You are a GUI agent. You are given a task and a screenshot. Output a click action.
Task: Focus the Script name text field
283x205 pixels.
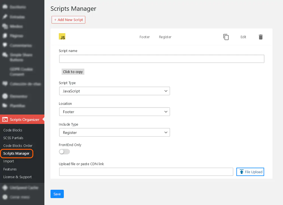tap(161, 59)
